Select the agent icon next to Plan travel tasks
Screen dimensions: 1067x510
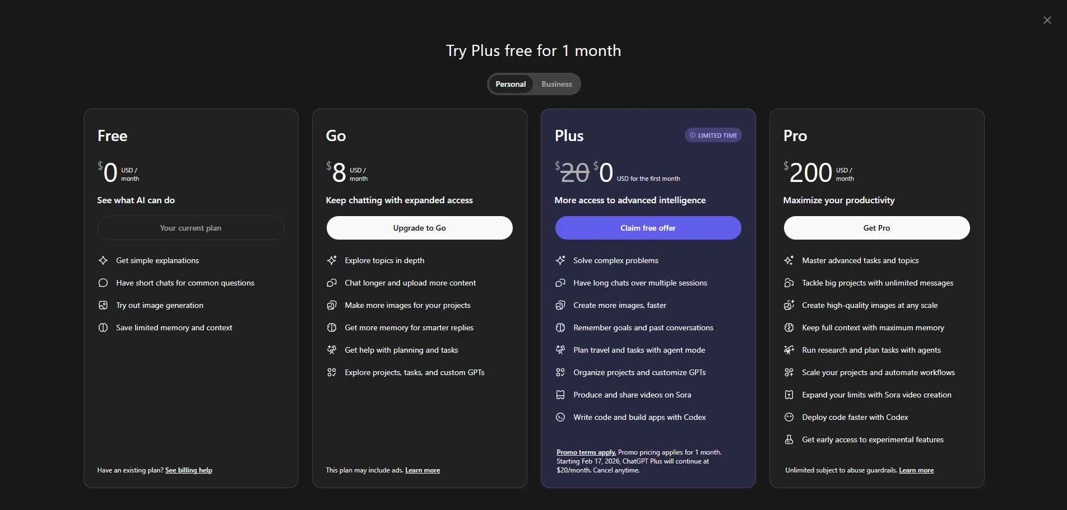coord(560,350)
